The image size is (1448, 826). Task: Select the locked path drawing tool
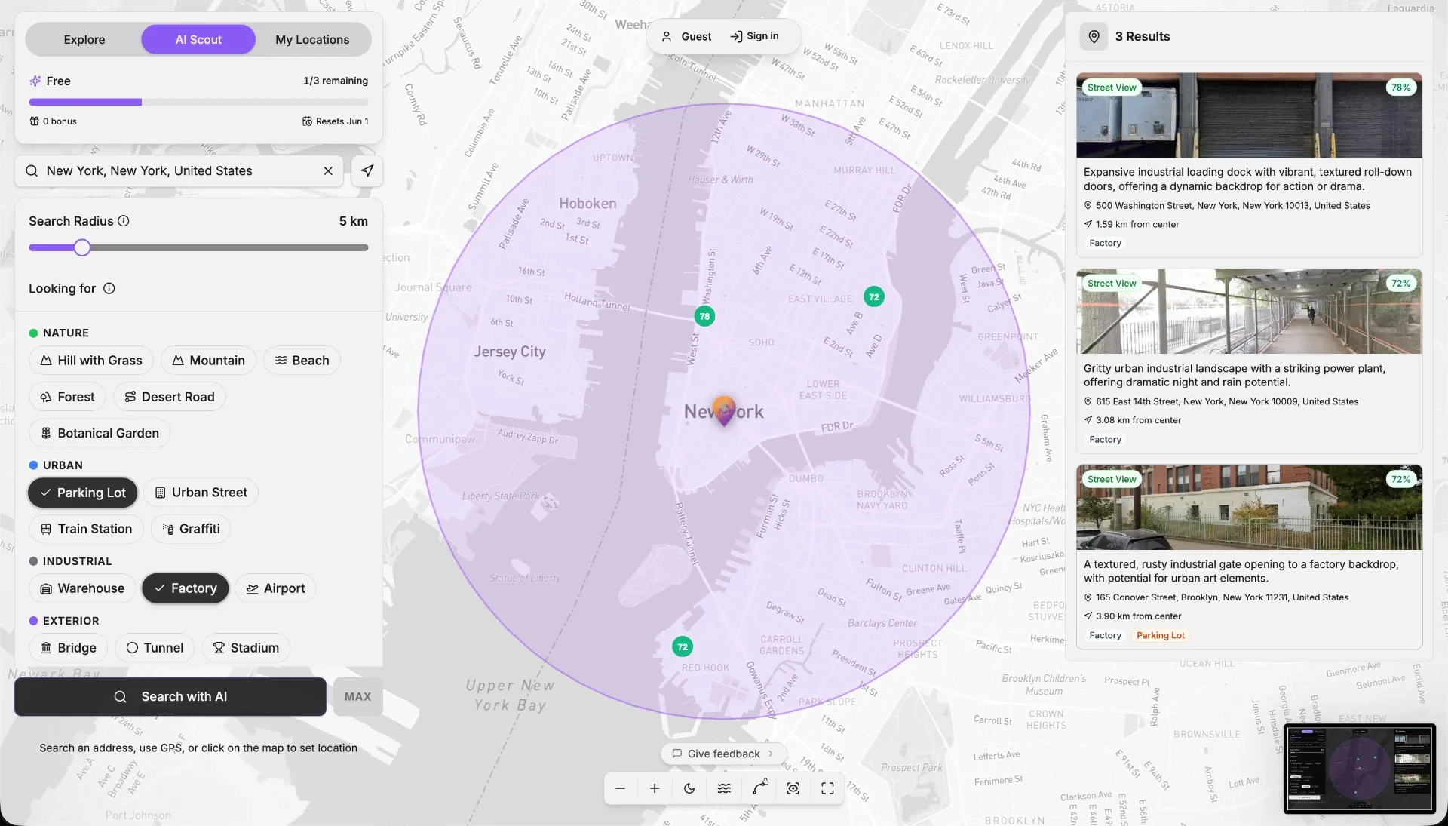(759, 788)
